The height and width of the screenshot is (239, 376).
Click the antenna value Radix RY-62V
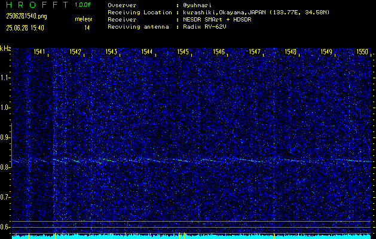point(204,27)
